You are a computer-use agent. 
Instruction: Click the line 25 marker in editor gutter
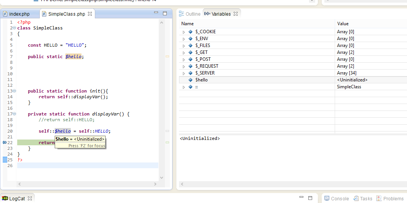tap(5, 159)
